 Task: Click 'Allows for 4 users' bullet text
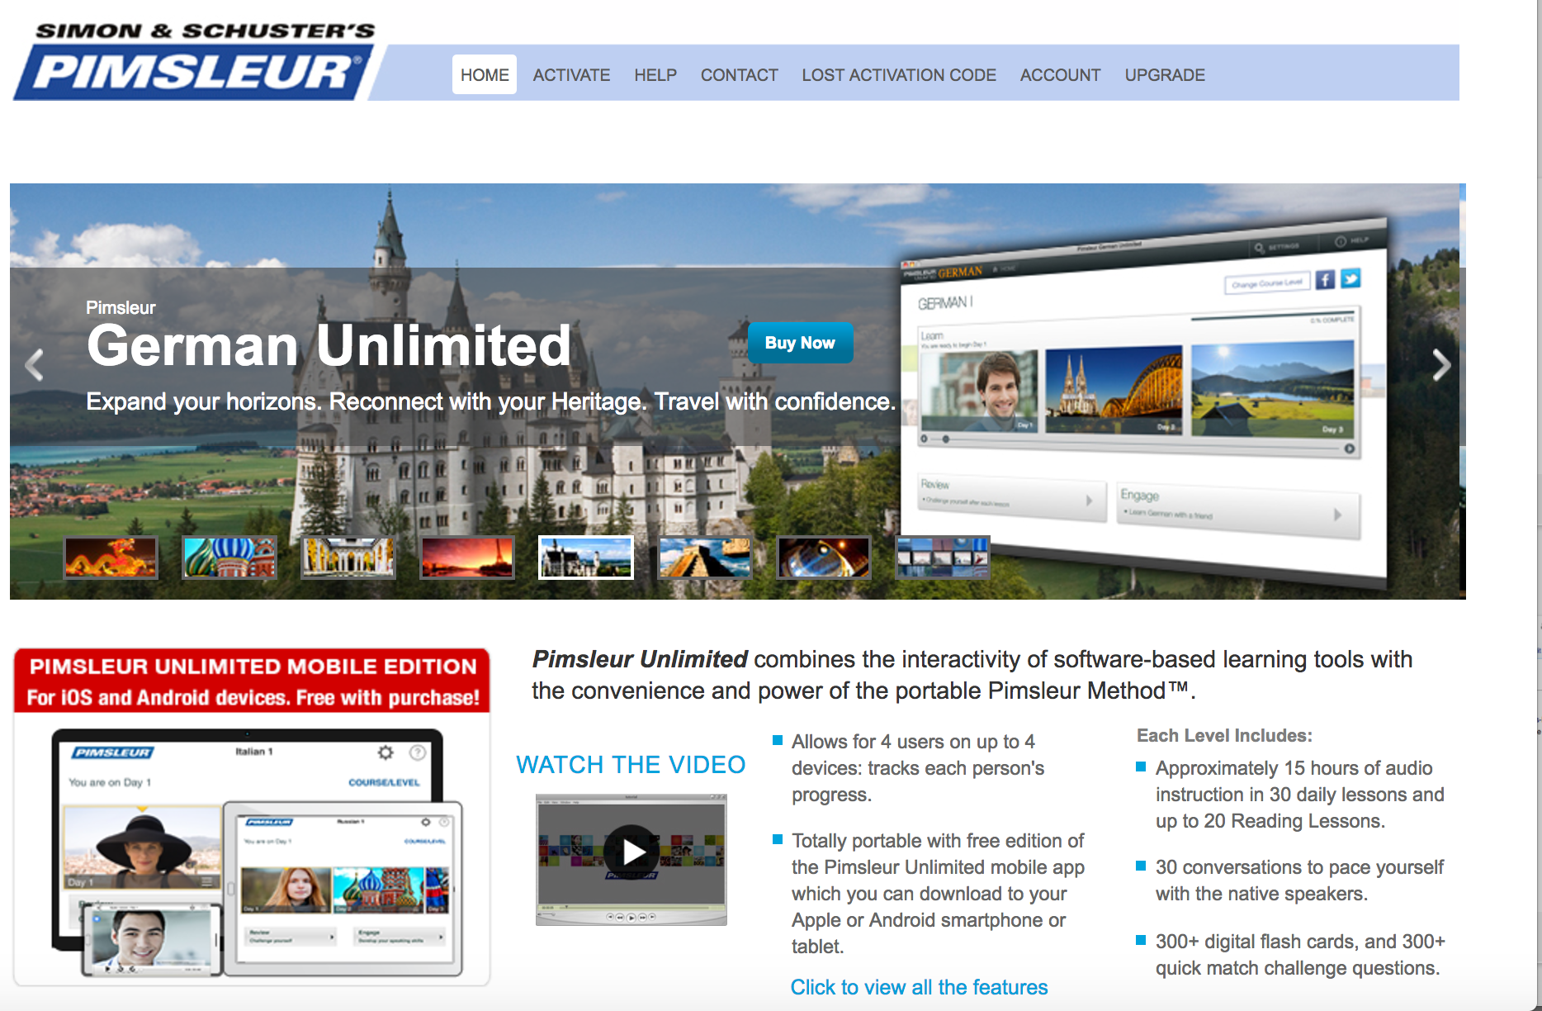pos(918,768)
